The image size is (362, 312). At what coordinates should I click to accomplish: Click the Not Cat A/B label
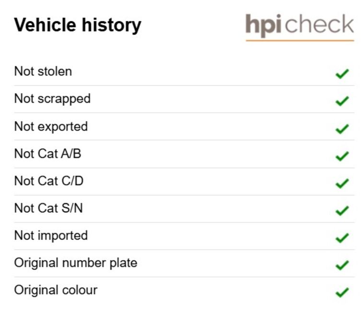tap(48, 154)
